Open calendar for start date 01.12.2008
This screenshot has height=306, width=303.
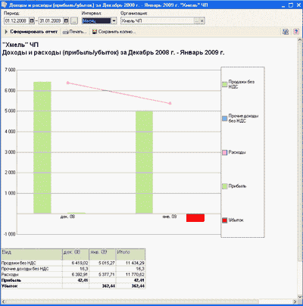point(32,21)
